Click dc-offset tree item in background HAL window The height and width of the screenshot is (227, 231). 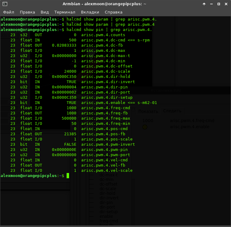tap(108, 184)
